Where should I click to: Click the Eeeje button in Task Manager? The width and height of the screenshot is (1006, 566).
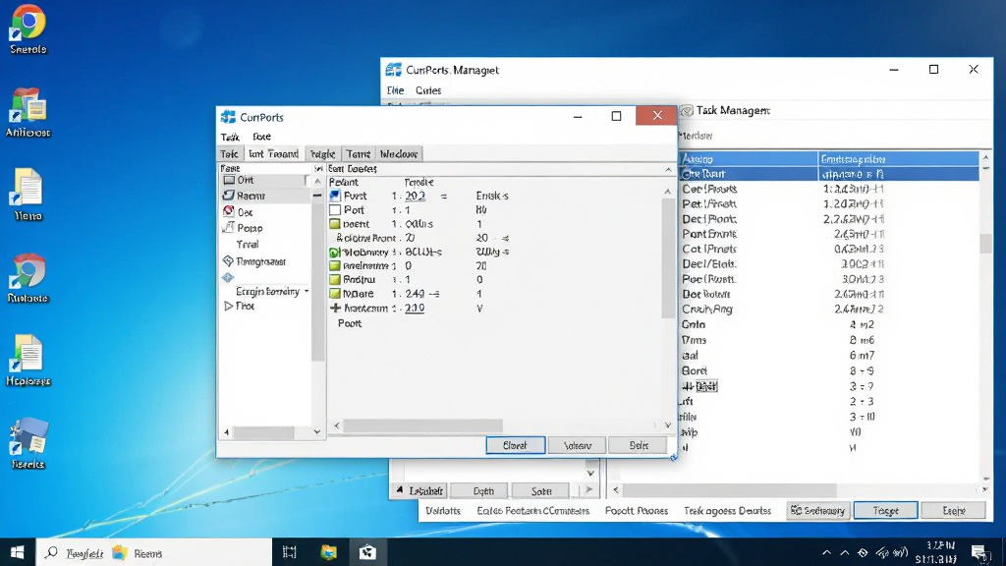click(953, 511)
